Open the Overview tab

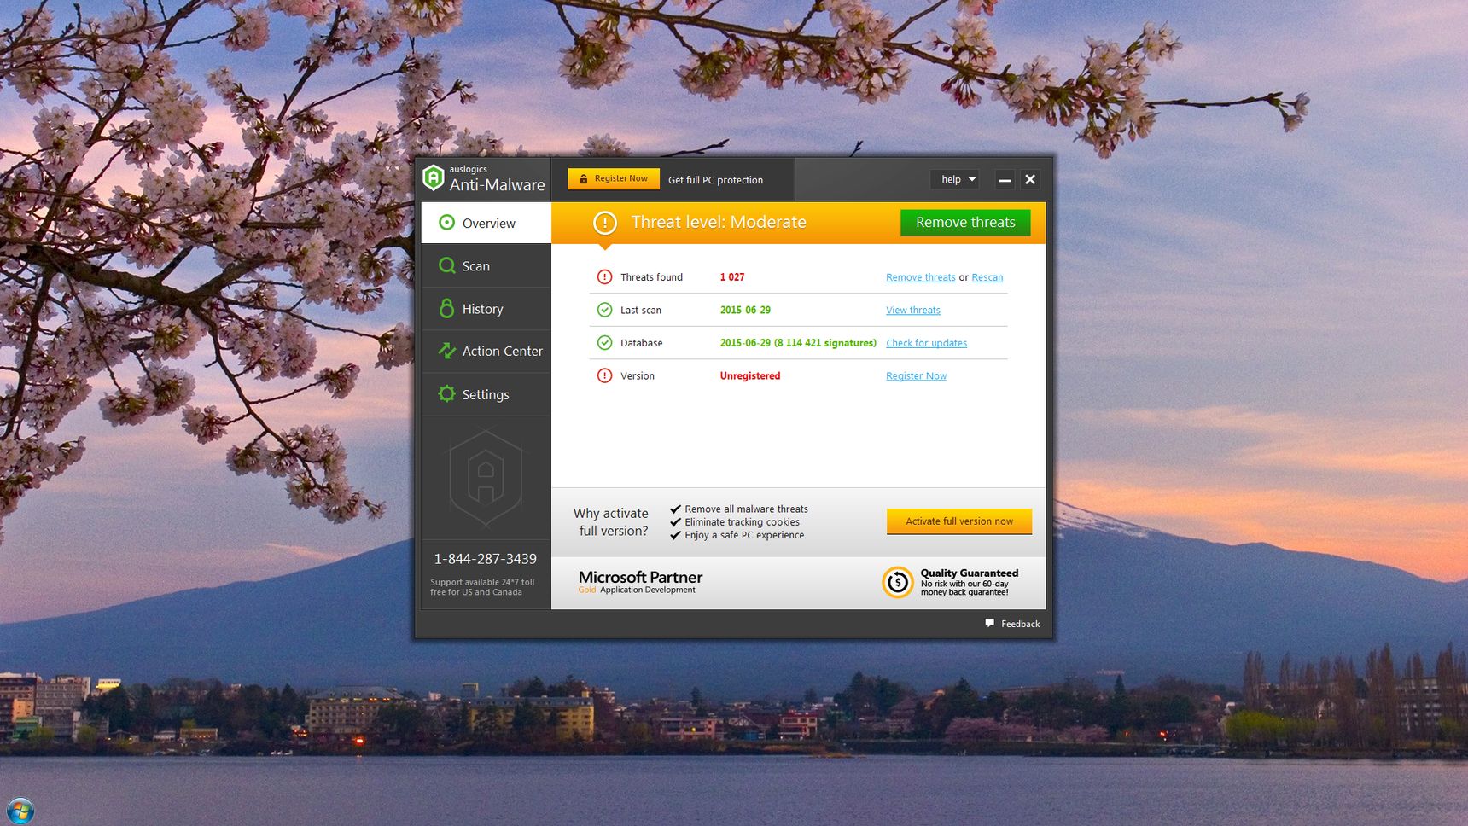486,223
